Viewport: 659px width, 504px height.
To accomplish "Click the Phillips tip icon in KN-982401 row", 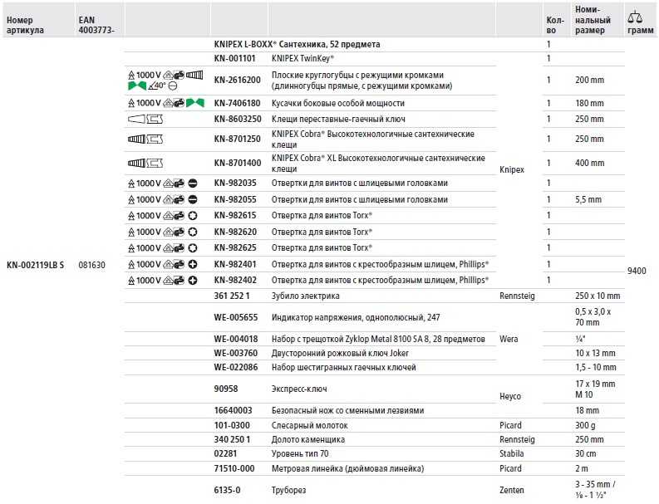I will click(x=193, y=264).
